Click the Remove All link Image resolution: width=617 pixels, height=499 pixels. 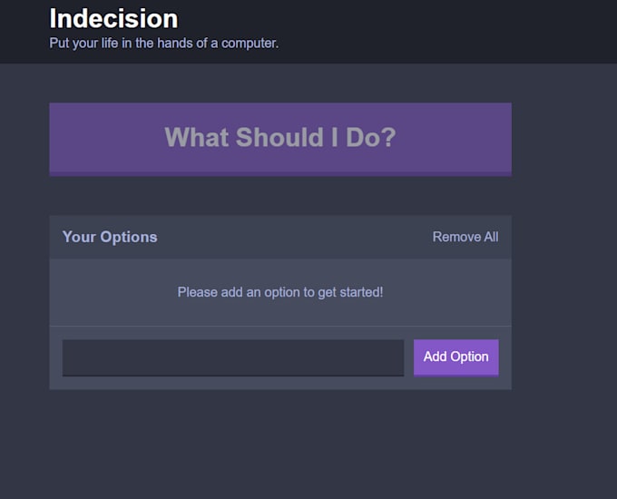465,237
